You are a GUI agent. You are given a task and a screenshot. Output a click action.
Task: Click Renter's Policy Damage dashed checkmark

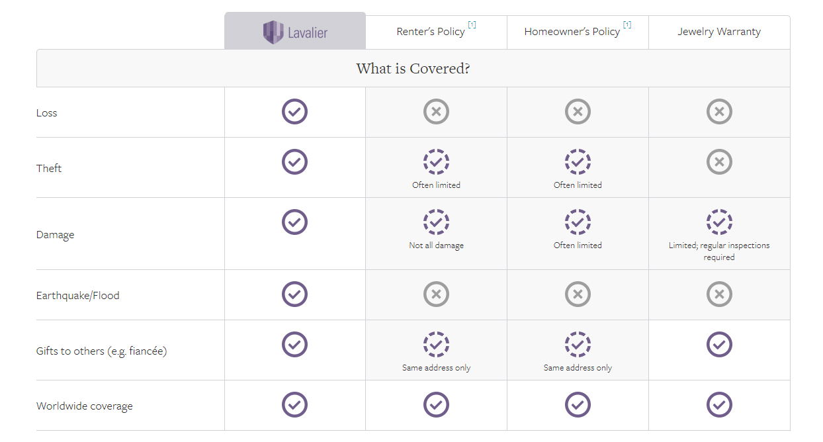[436, 222]
